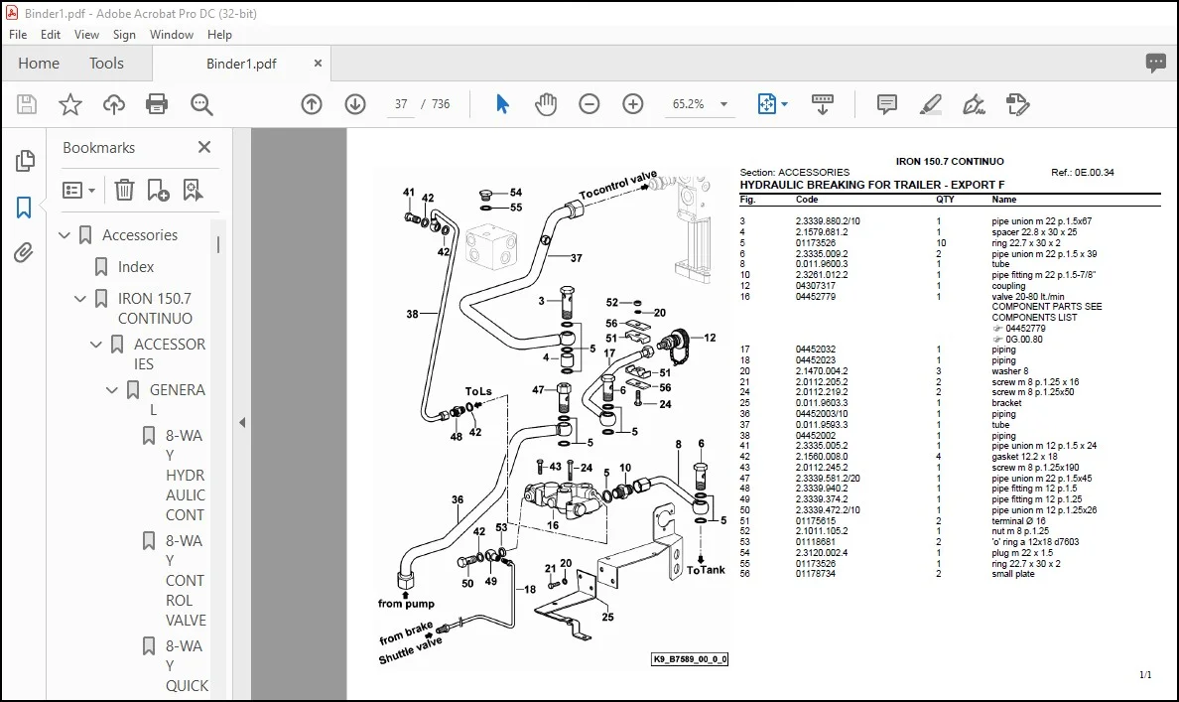Image resolution: width=1179 pixels, height=702 pixels.
Task: Click the Print file icon
Action: pyautogui.click(x=157, y=104)
